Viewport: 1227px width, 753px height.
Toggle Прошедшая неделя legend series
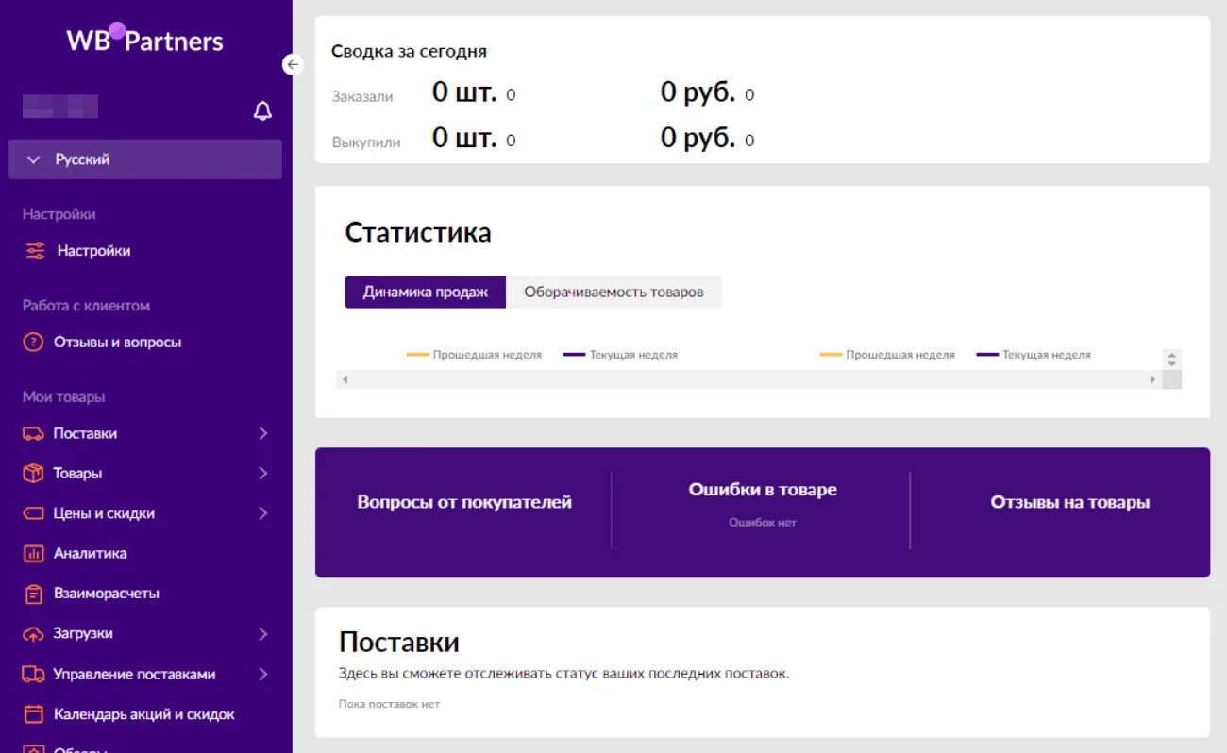475,355
